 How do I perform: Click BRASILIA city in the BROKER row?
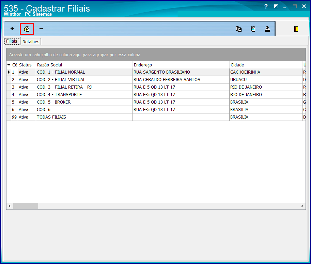(266, 102)
